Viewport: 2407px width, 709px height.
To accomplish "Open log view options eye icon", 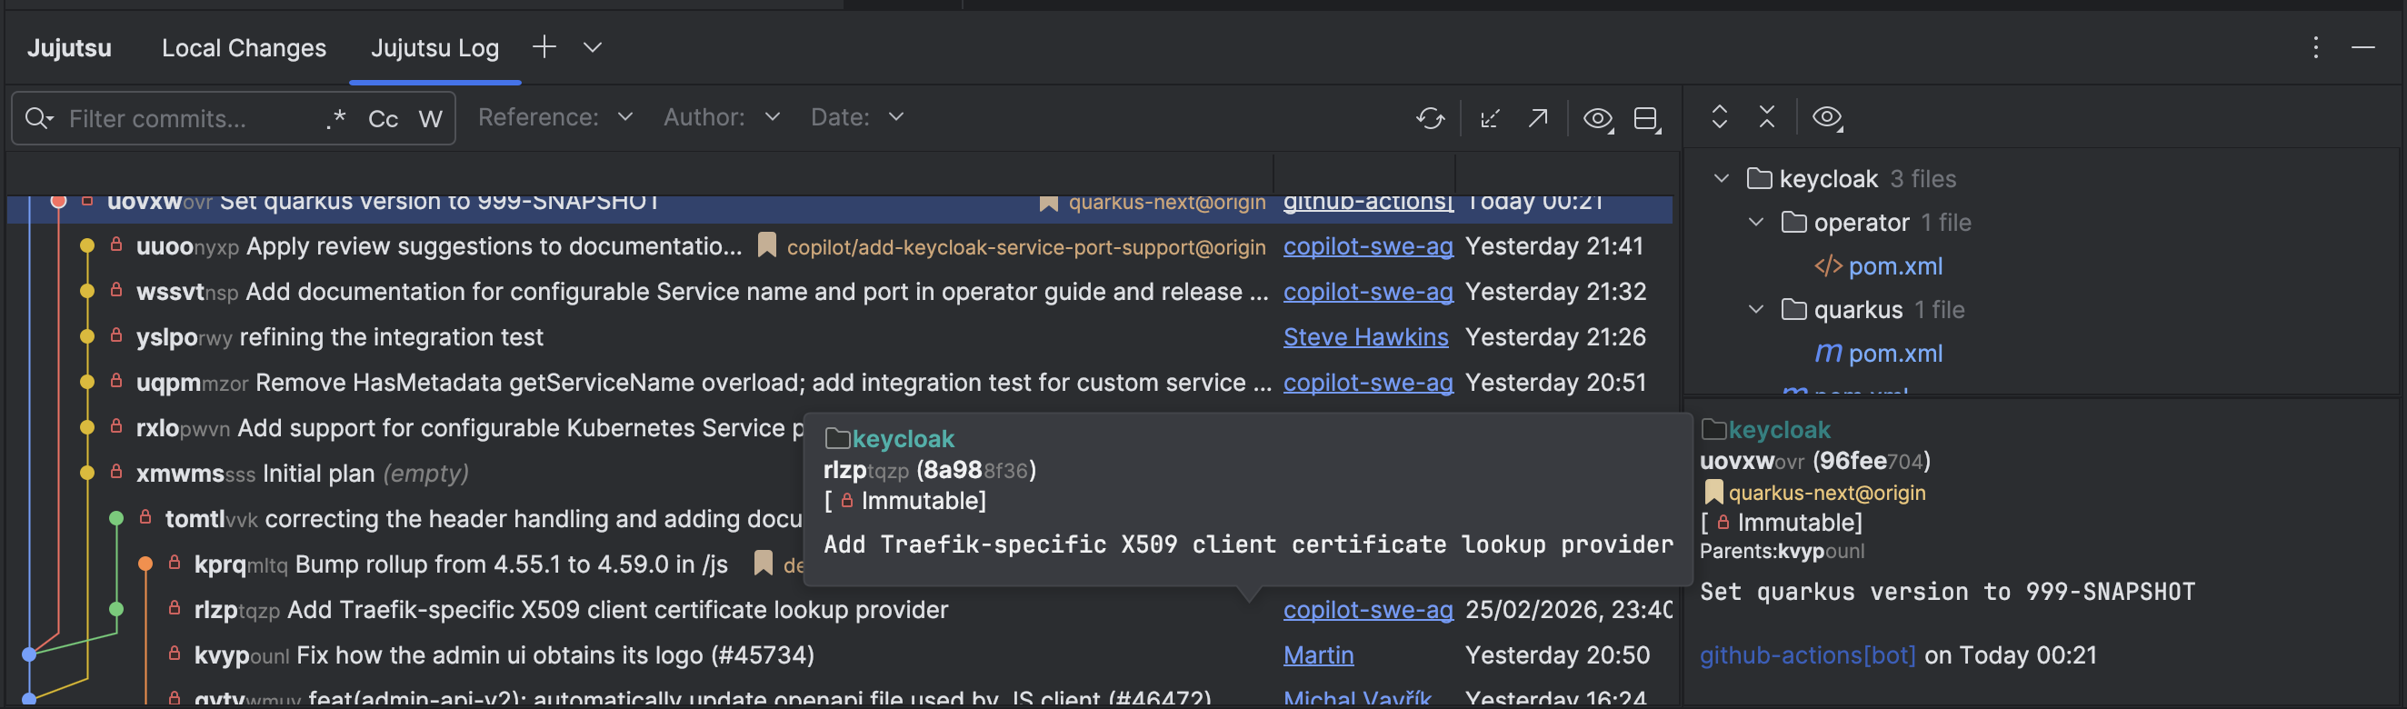I will click(x=1598, y=119).
